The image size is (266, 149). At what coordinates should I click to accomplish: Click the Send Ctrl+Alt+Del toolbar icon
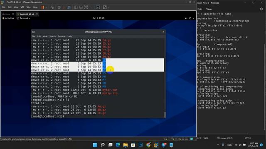52,7
